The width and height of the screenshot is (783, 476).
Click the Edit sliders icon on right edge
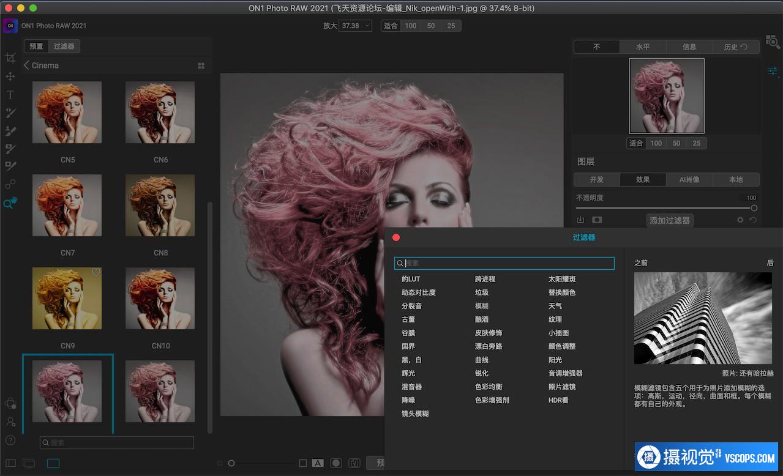pyautogui.click(x=772, y=71)
